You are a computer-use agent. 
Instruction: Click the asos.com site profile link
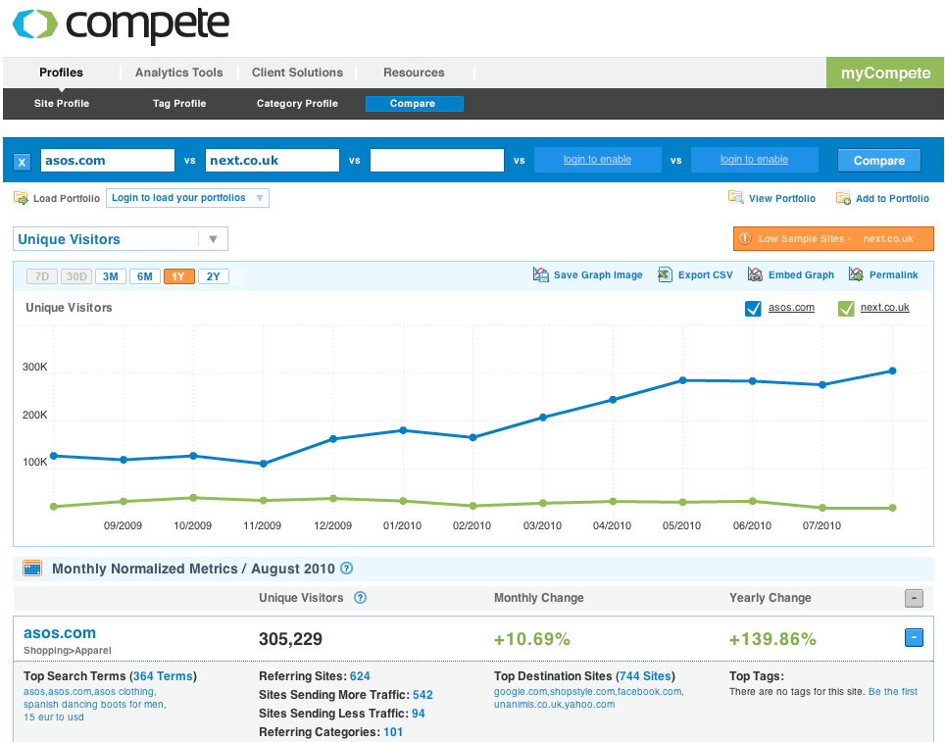[x=60, y=633]
